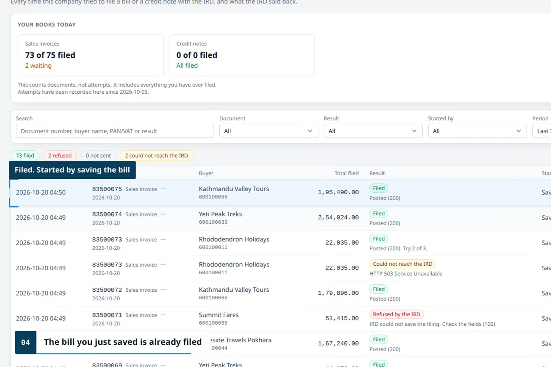Focus the document search field
551x367 pixels.
pyautogui.click(x=115, y=131)
